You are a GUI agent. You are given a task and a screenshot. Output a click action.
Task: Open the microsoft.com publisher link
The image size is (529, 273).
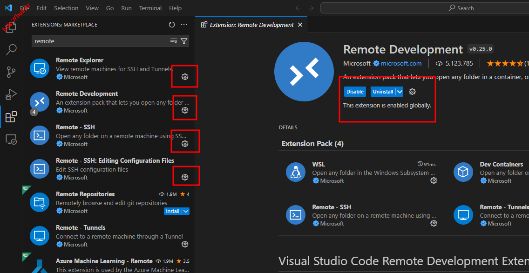pyautogui.click(x=401, y=63)
